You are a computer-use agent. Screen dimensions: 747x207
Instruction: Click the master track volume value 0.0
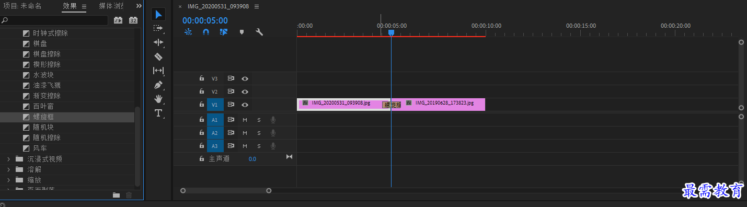(x=252, y=158)
